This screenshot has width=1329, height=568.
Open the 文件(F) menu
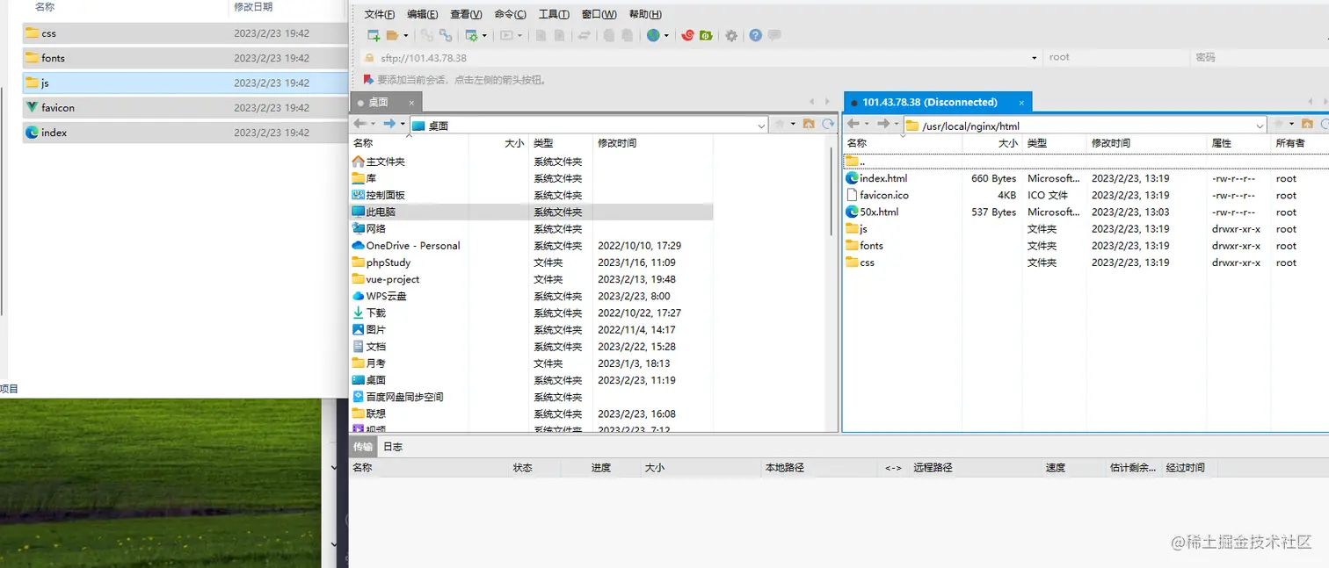tap(380, 14)
